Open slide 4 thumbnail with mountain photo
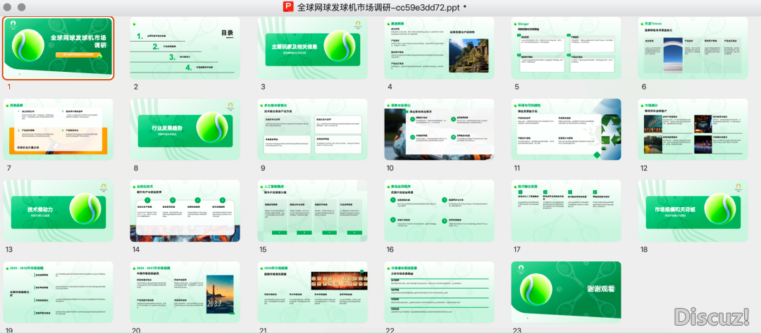The height and width of the screenshot is (334, 761). pos(439,48)
